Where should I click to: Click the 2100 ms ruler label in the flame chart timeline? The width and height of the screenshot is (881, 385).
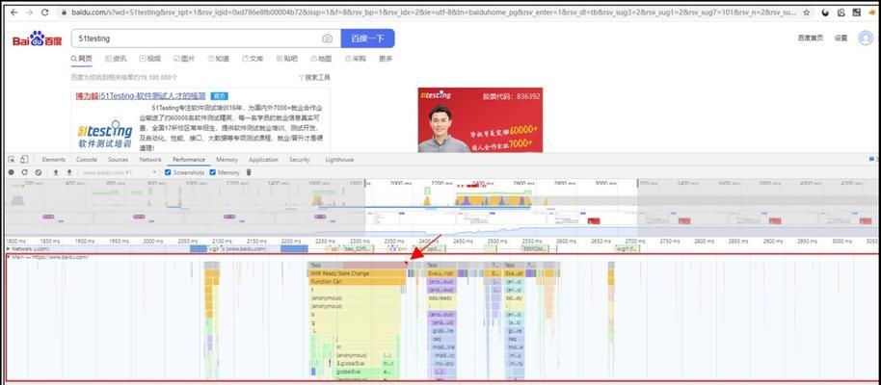pos(222,241)
